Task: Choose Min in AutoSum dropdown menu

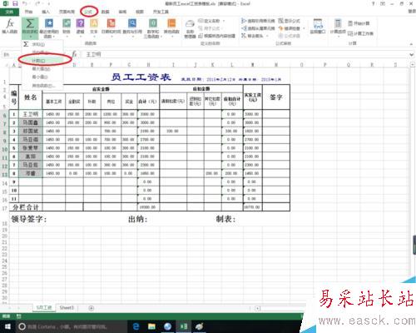Action: 42,77
